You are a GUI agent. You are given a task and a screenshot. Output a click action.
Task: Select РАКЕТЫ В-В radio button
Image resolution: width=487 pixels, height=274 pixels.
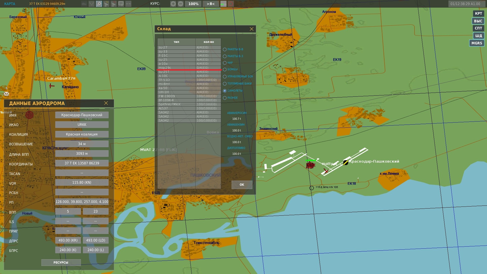[225, 49]
